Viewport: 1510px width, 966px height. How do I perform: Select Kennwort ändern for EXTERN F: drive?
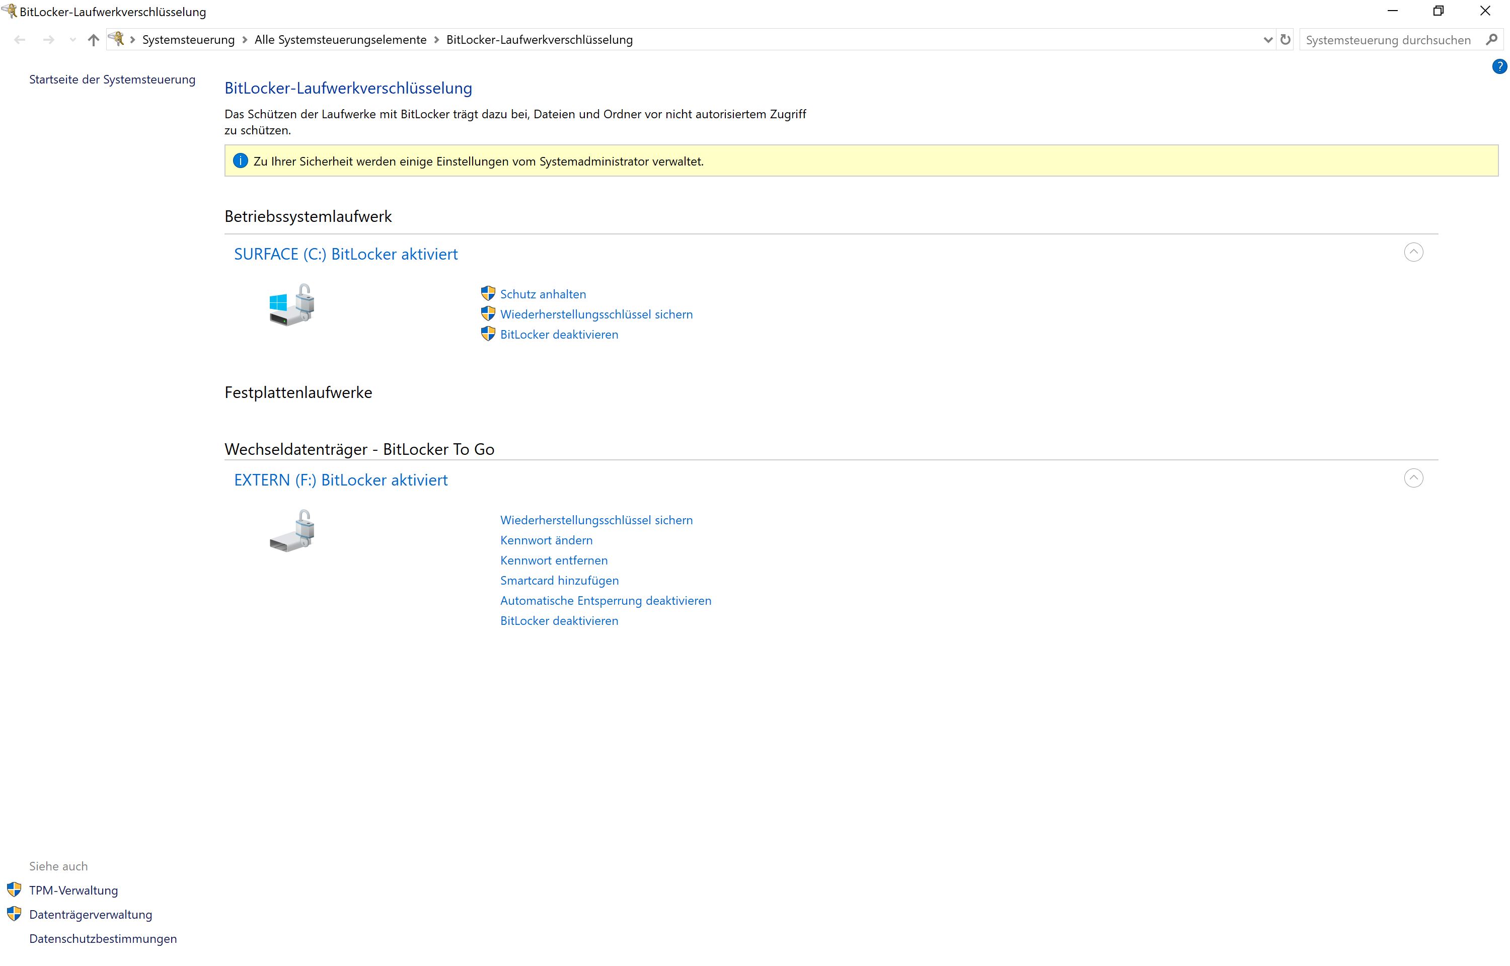tap(546, 540)
